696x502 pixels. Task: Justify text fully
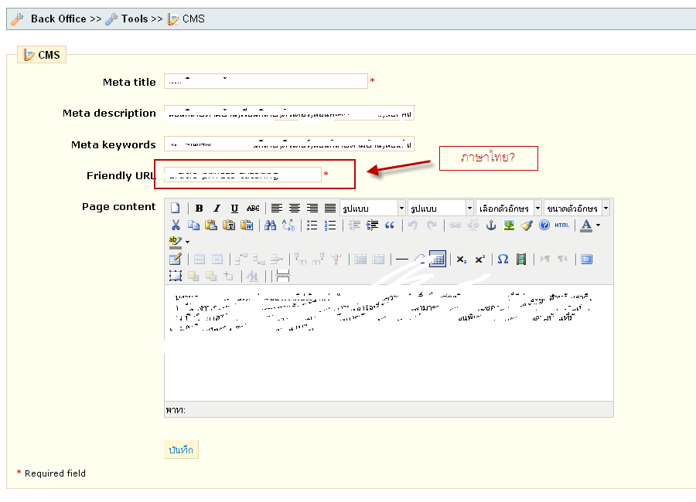pos(329,208)
